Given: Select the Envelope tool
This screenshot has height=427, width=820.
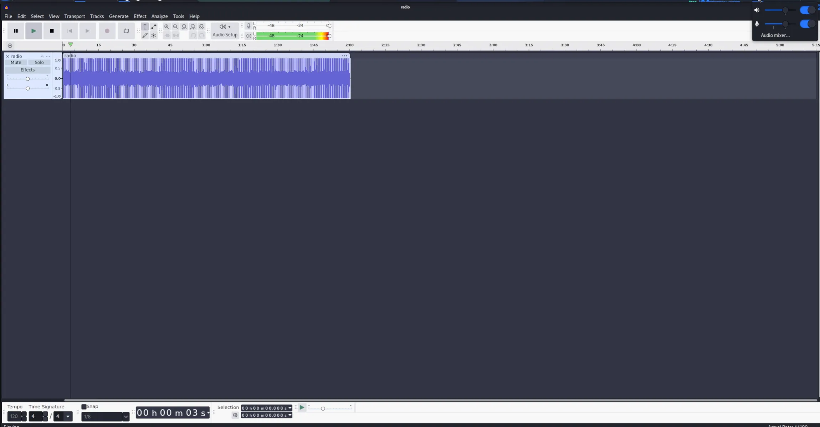Looking at the screenshot, I should [x=154, y=27].
